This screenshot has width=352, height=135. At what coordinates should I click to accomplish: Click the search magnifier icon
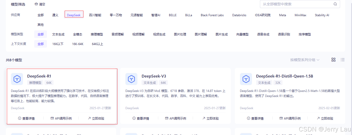335,4
